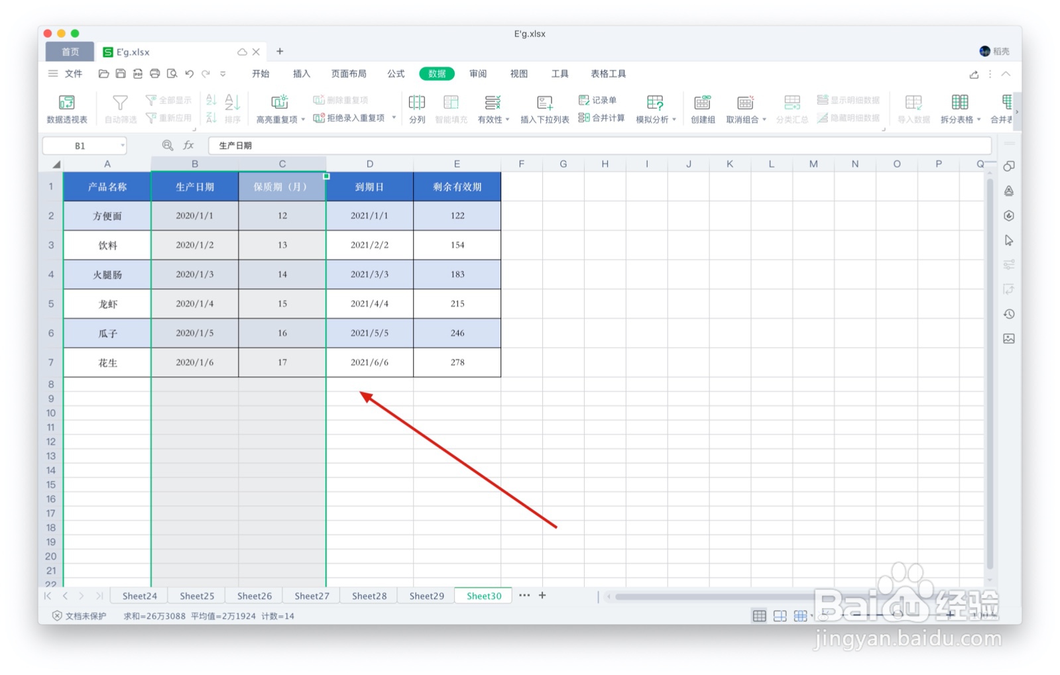Image resolution: width=1060 pixels, height=675 pixels.
Task: Open the history clock icon in right sidebar
Action: point(1009,314)
